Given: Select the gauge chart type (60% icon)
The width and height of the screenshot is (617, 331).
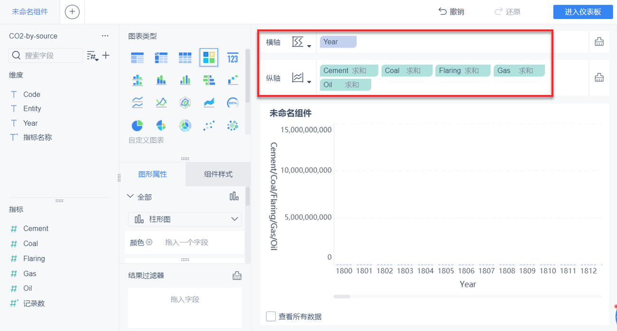Looking at the screenshot, I should [232, 102].
